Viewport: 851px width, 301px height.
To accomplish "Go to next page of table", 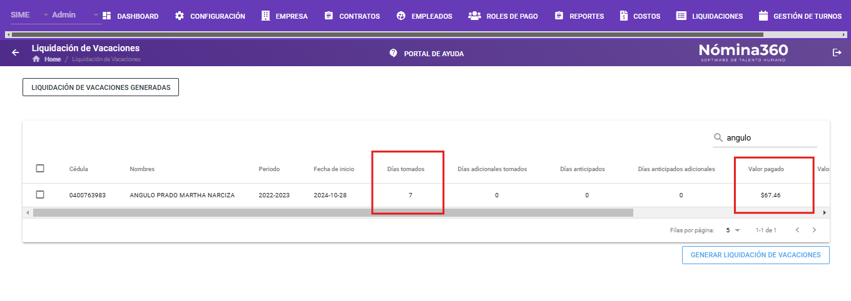I will 814,230.
